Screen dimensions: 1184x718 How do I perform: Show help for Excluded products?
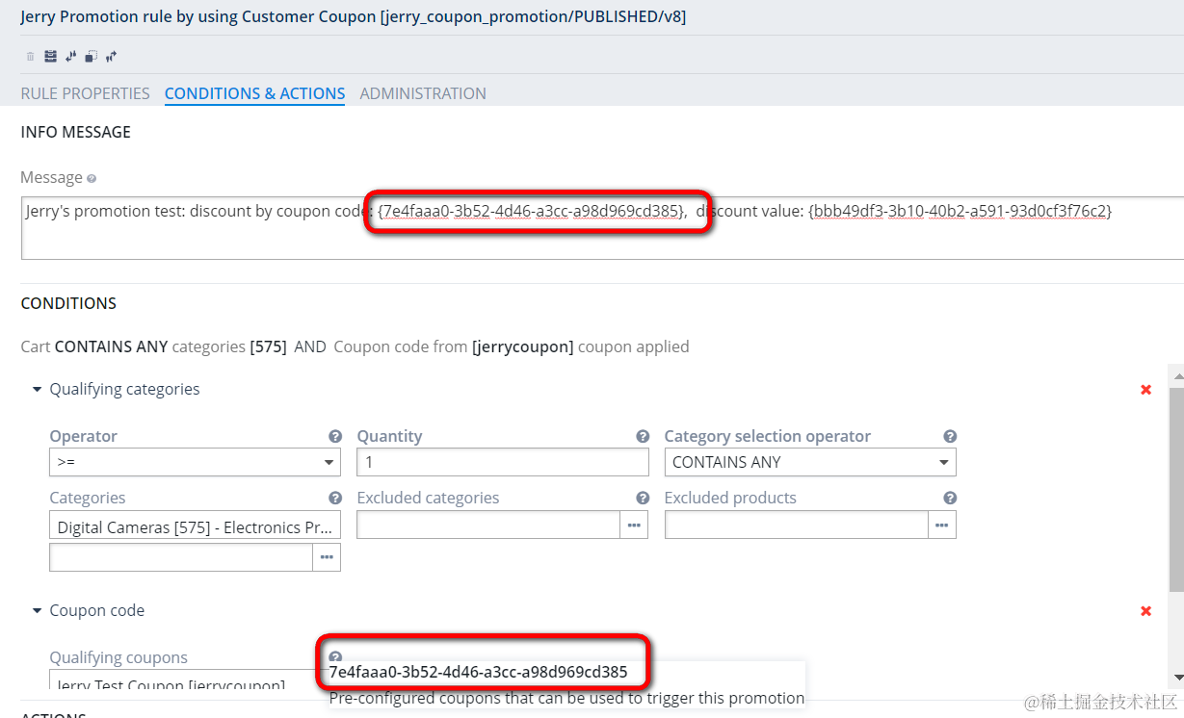tap(950, 498)
